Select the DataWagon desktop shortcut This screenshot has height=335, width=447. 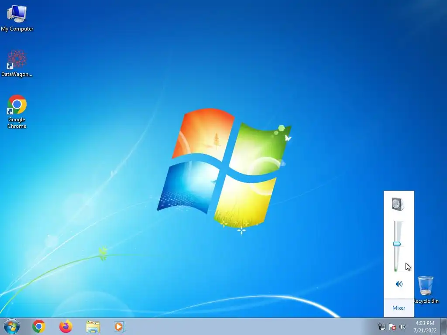pos(17,63)
